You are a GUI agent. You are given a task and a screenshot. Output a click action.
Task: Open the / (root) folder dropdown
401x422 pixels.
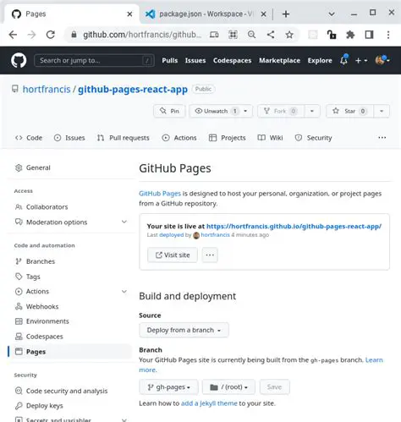click(x=228, y=387)
